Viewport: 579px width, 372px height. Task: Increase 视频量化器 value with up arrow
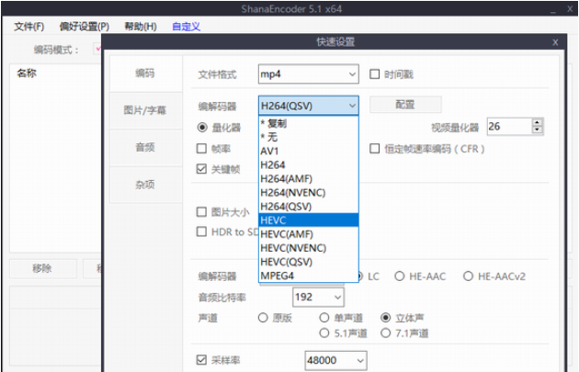pos(538,122)
